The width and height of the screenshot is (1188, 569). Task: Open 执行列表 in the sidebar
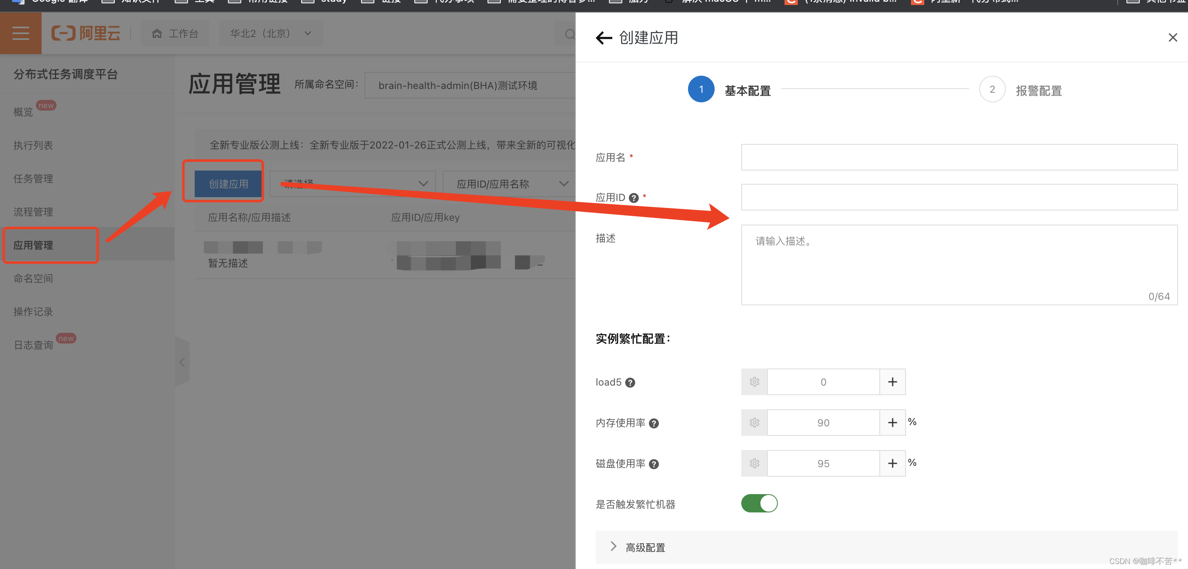33,145
